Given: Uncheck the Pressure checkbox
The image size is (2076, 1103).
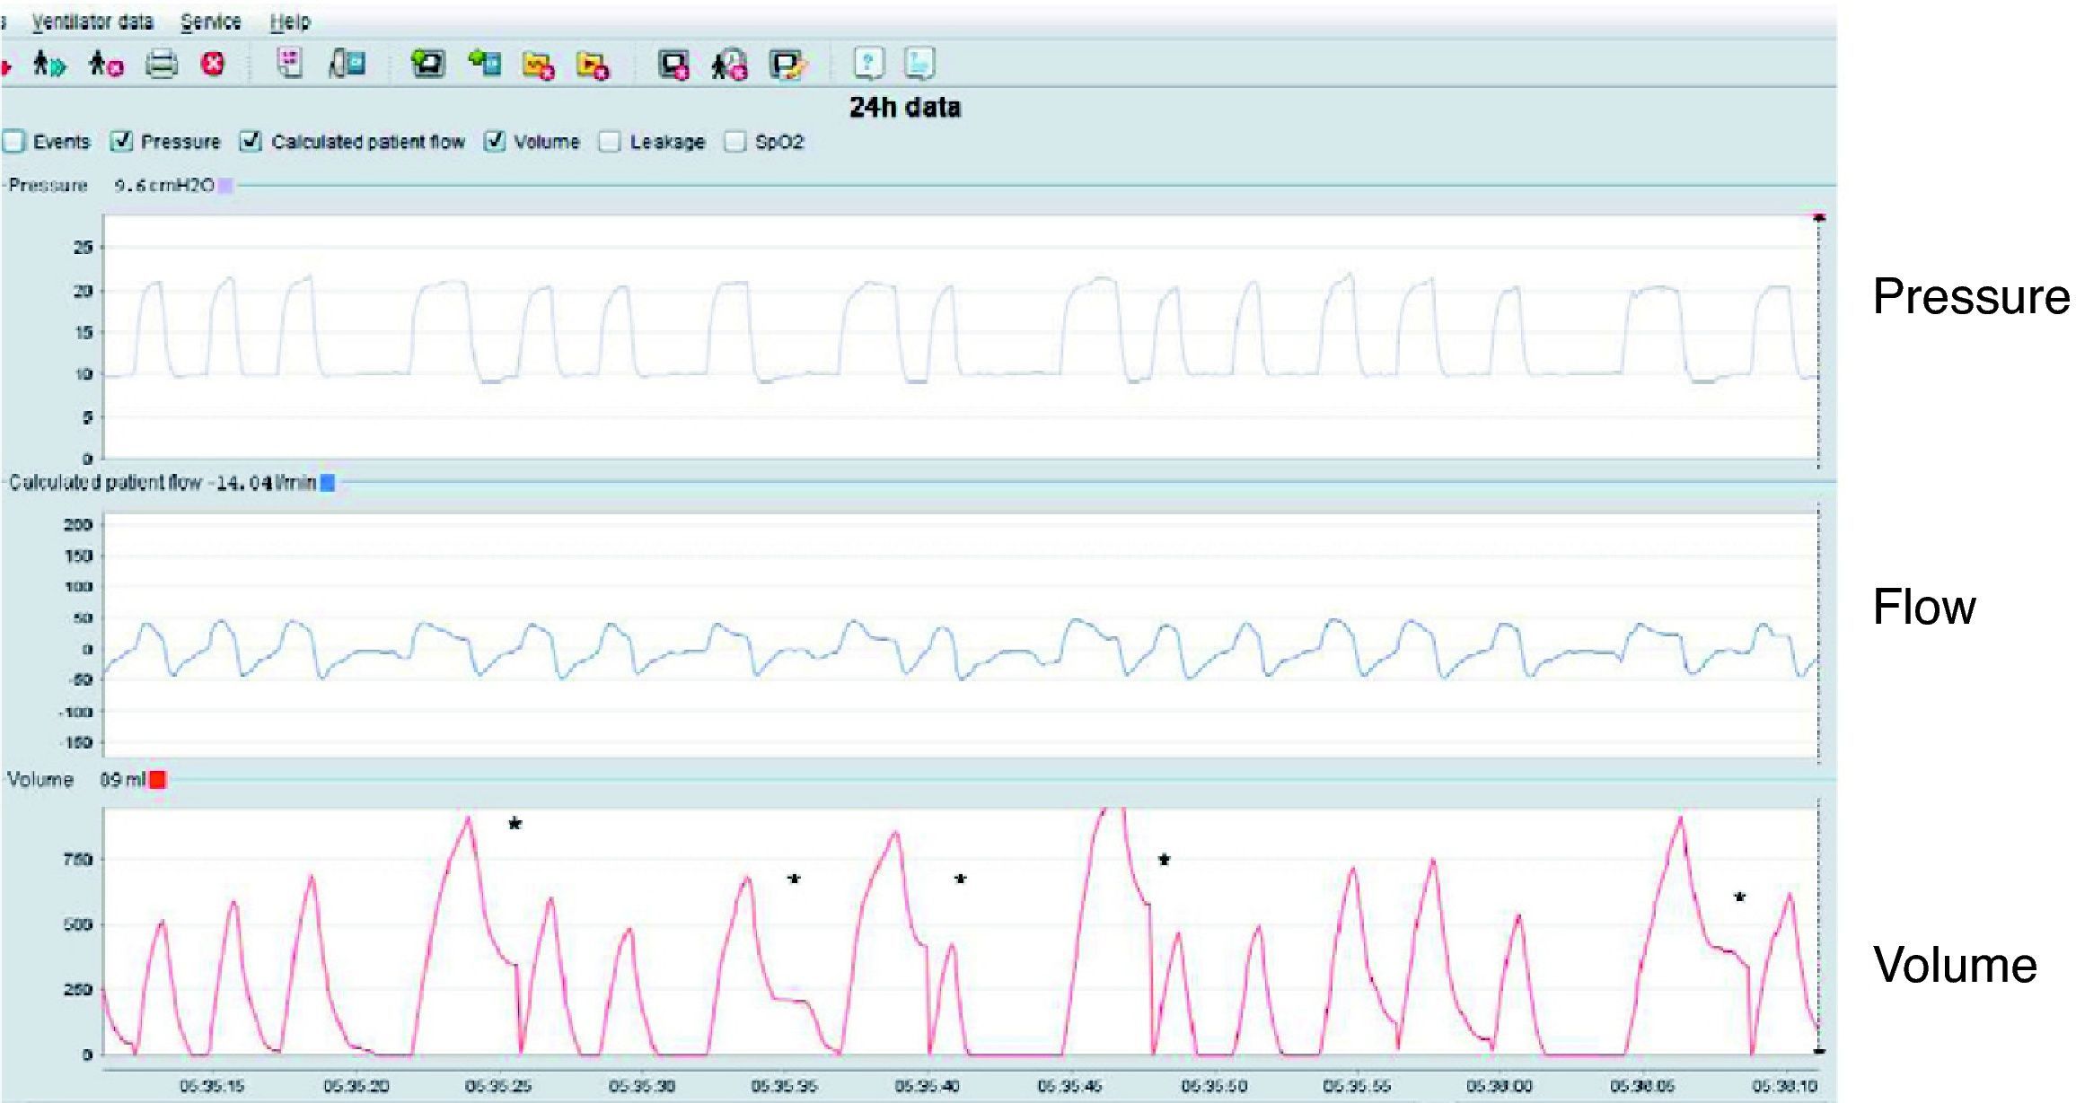Looking at the screenshot, I should (x=122, y=142).
